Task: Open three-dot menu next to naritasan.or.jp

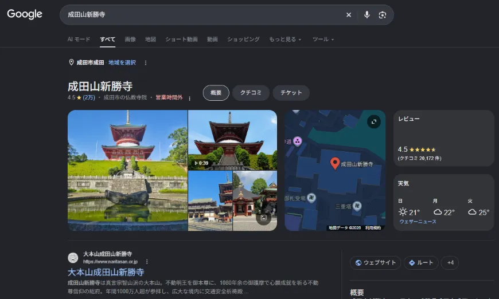Action: (147, 262)
